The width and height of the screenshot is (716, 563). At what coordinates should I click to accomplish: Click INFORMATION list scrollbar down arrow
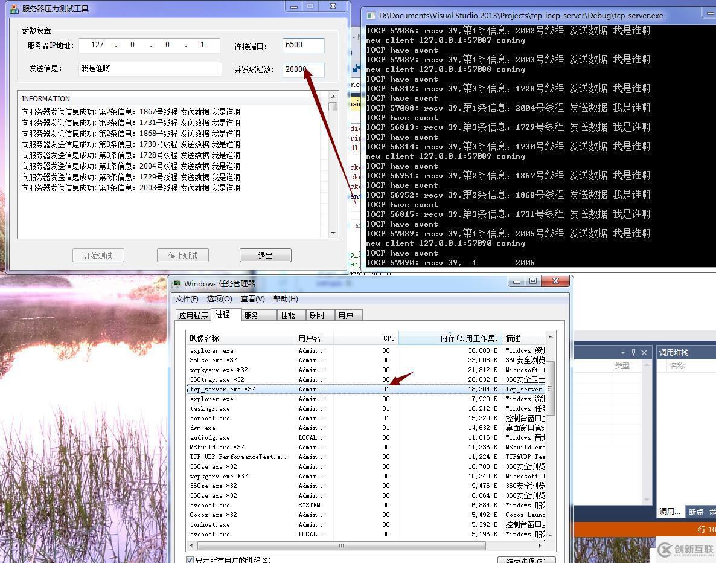tap(333, 233)
